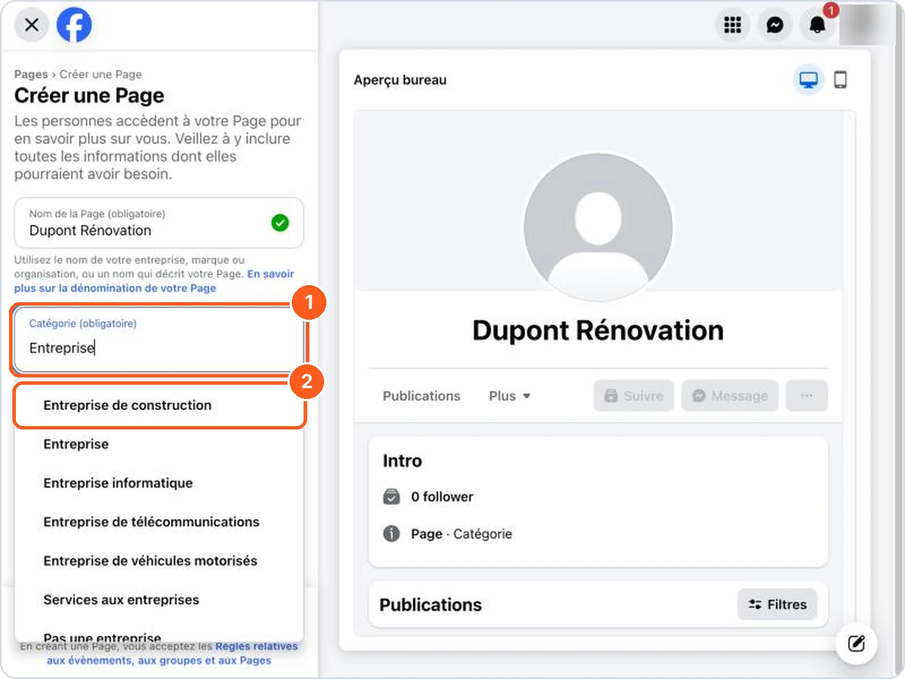Open 'En savoir plus sur la dénomination' link
The height and width of the screenshot is (679, 905).
tap(154, 281)
